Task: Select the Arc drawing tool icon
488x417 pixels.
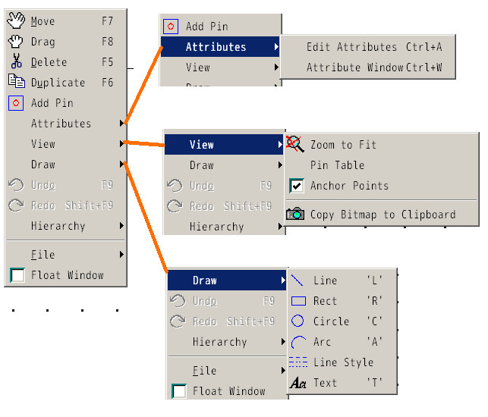Action: (x=298, y=342)
